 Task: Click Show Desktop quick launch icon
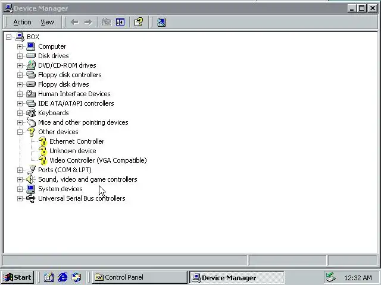[49, 277]
